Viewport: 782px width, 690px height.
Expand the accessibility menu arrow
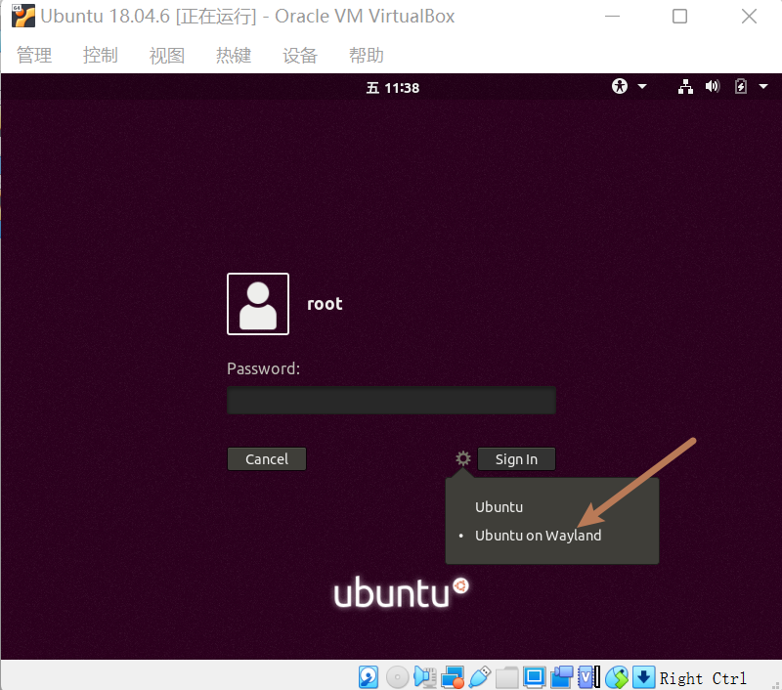point(642,87)
